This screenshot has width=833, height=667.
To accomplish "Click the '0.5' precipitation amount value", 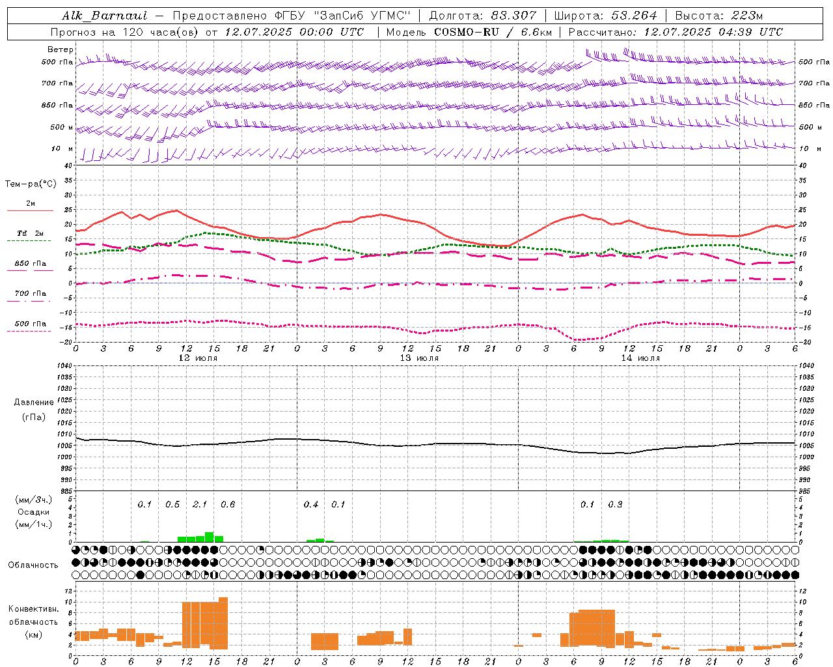I will point(172,505).
